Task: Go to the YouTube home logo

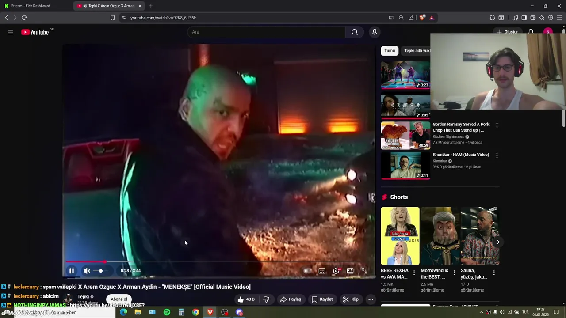Action: click(35, 32)
